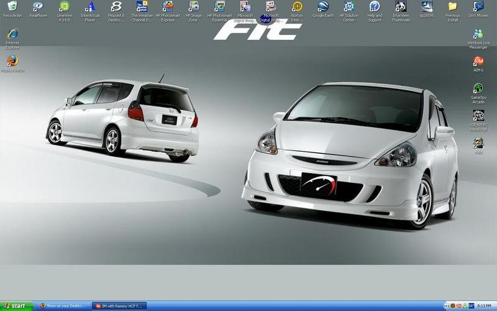Viewport: 497px width, 311px height.
Task: Select the HP Photosmart Essential icon
Action: point(219,11)
